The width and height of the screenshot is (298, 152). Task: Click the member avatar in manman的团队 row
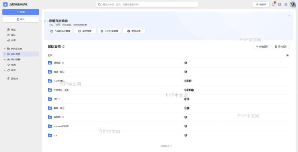coord(186,126)
